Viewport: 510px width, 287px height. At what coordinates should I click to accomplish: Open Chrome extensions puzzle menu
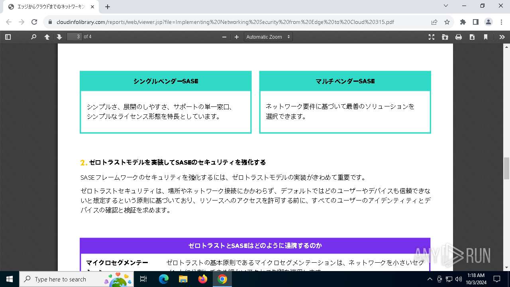[463, 22]
